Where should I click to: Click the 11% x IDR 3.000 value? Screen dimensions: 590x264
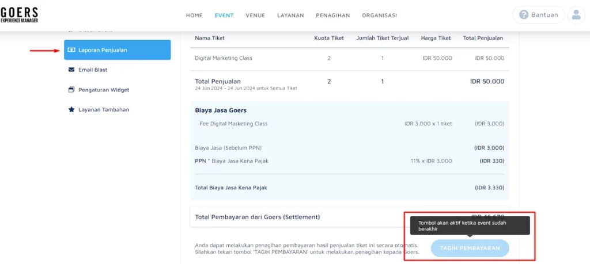[431, 160]
